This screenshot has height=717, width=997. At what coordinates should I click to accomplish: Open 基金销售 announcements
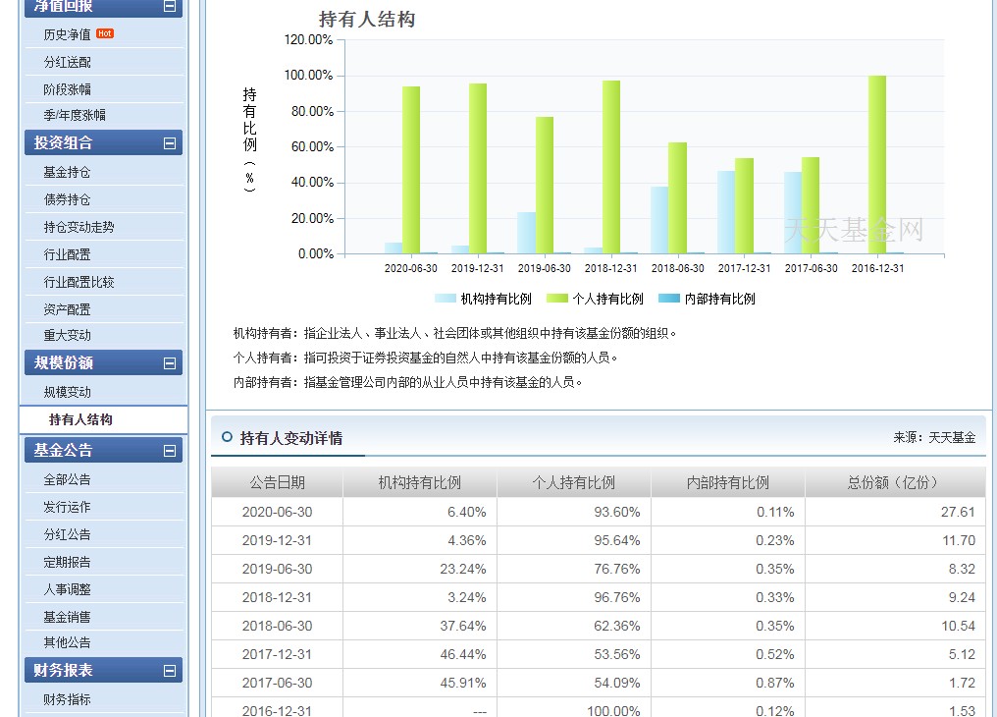[x=68, y=617]
